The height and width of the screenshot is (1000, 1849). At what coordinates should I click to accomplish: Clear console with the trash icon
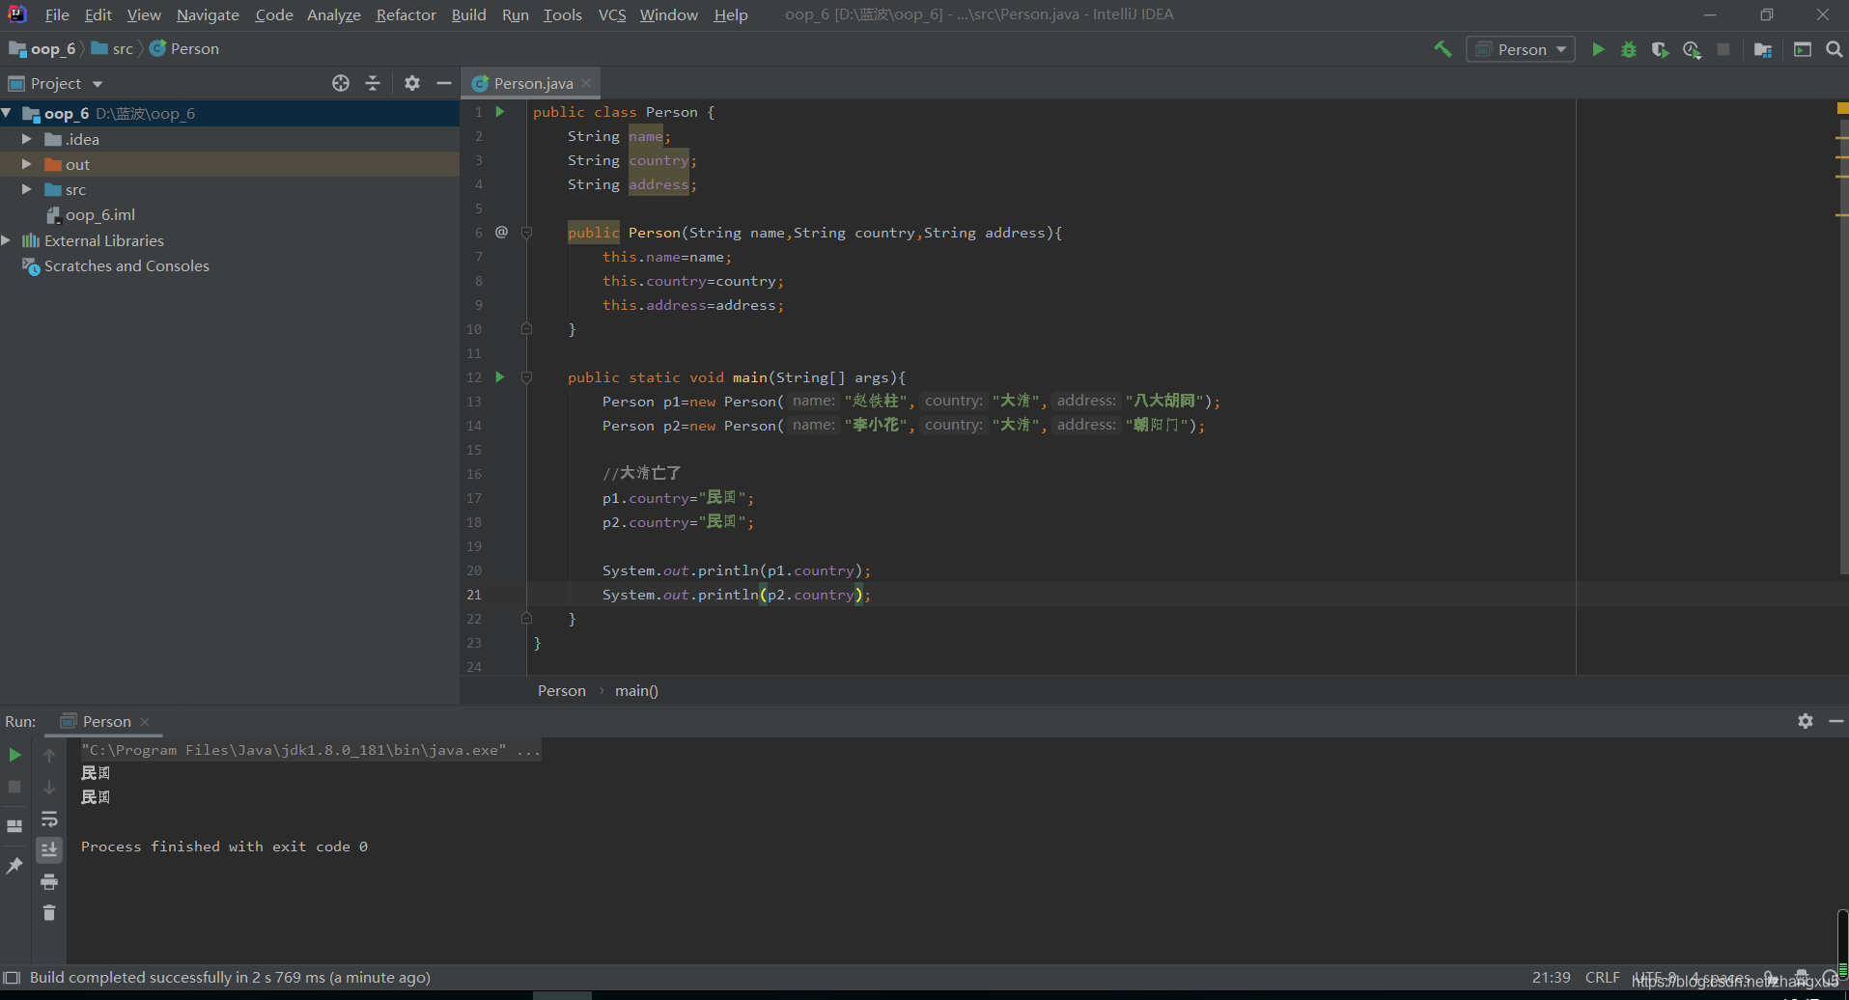(x=49, y=912)
